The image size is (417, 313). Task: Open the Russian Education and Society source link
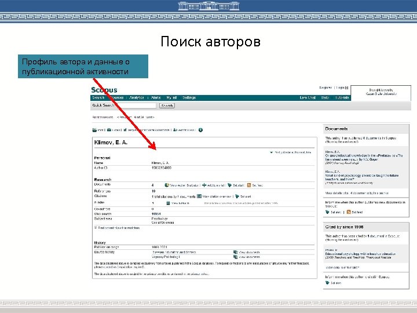point(174,252)
